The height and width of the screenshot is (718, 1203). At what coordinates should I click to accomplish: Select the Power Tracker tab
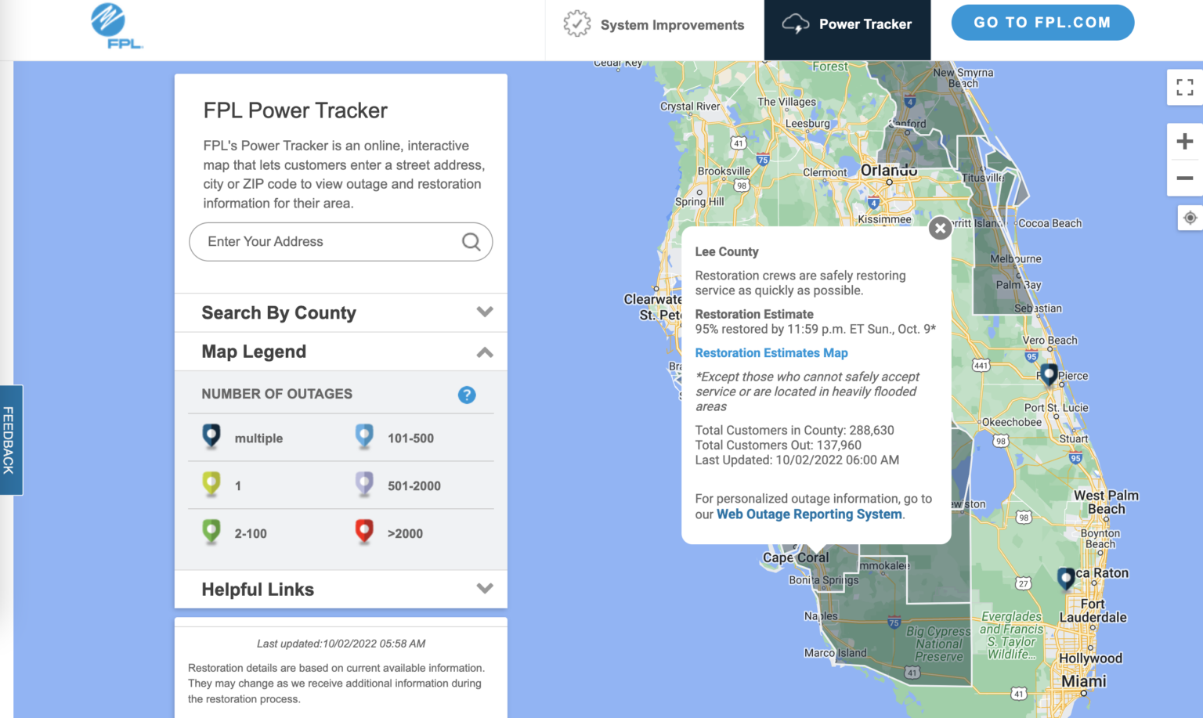pyautogui.click(x=847, y=30)
